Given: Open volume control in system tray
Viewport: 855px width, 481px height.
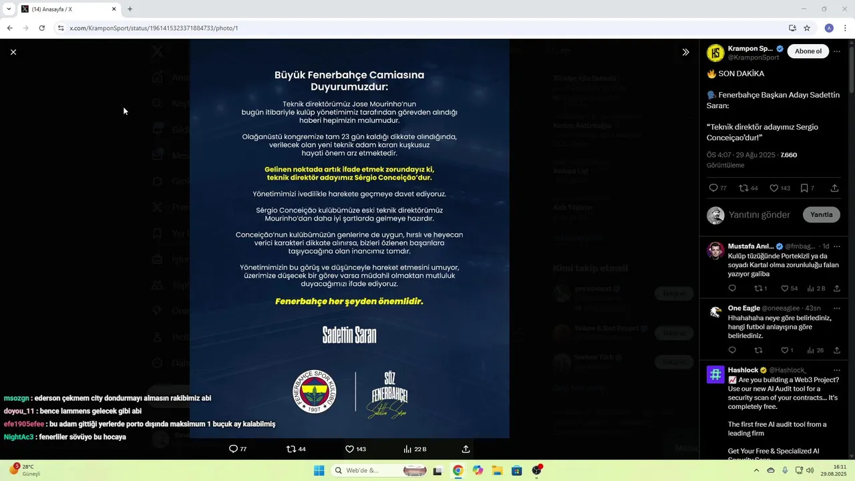Looking at the screenshot, I should pyautogui.click(x=810, y=470).
